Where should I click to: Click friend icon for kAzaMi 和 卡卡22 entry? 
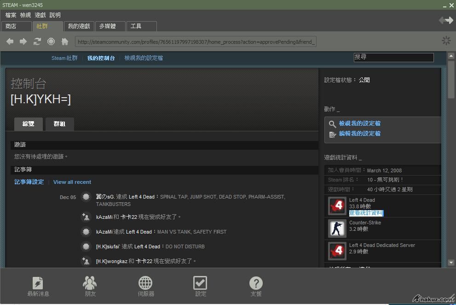[86, 217]
